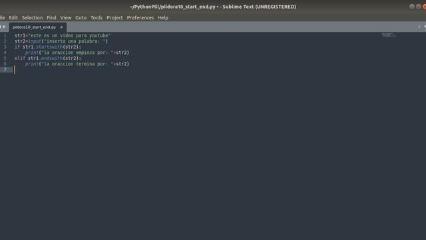426x240 pixels.
Task: Click the "termina por" print line
Action: [x=77, y=64]
